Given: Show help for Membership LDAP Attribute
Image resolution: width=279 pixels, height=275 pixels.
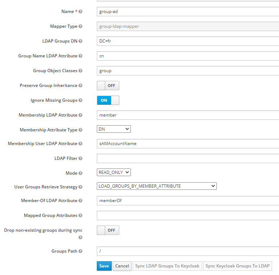Looking at the screenshot, I should pyautogui.click(x=81, y=115).
